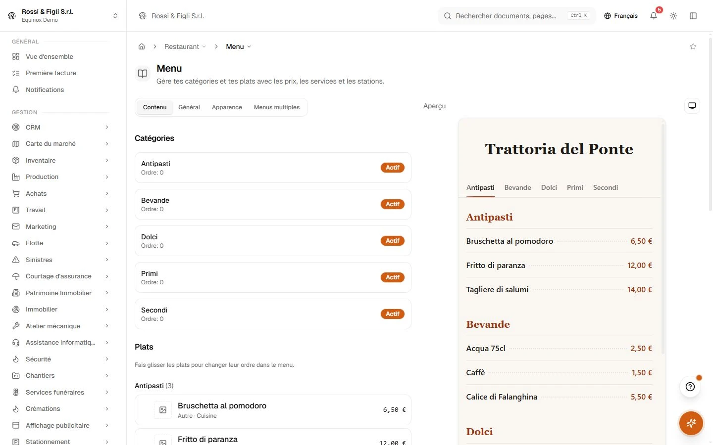
Task: Toggle Actif badge on Primi category
Action: 393,277
